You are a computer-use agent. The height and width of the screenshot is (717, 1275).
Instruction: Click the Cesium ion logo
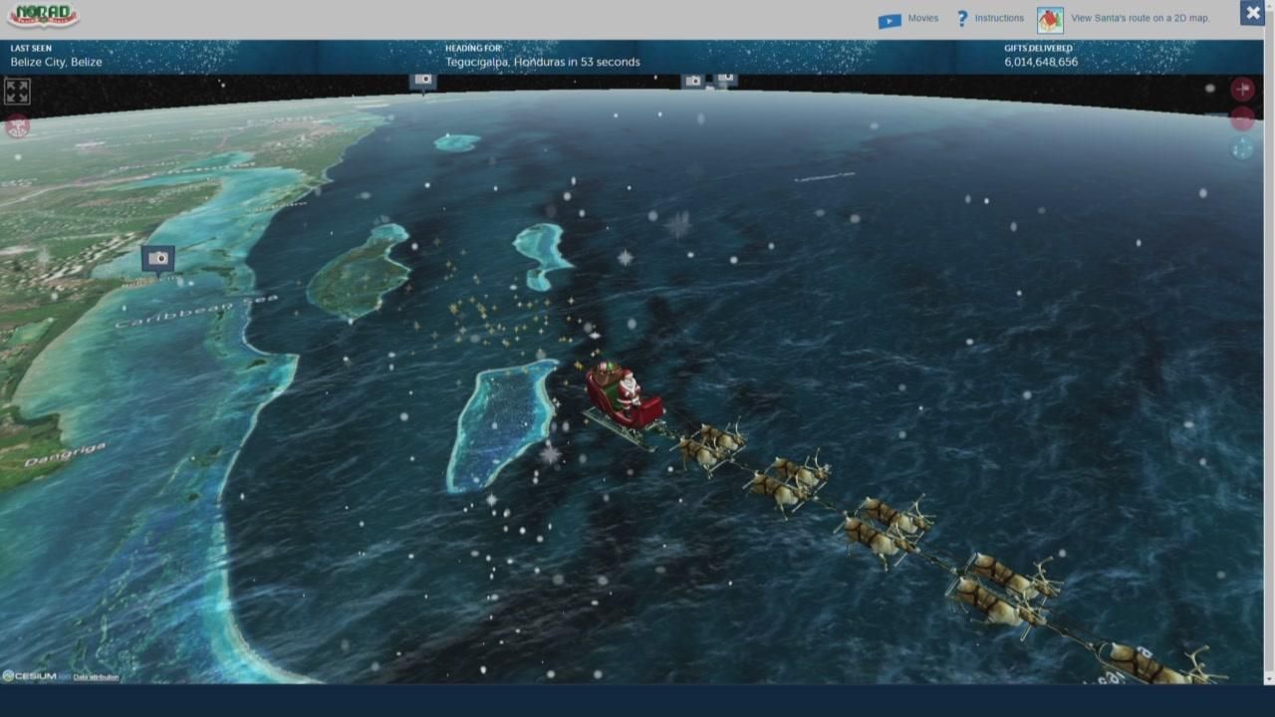coord(28,676)
